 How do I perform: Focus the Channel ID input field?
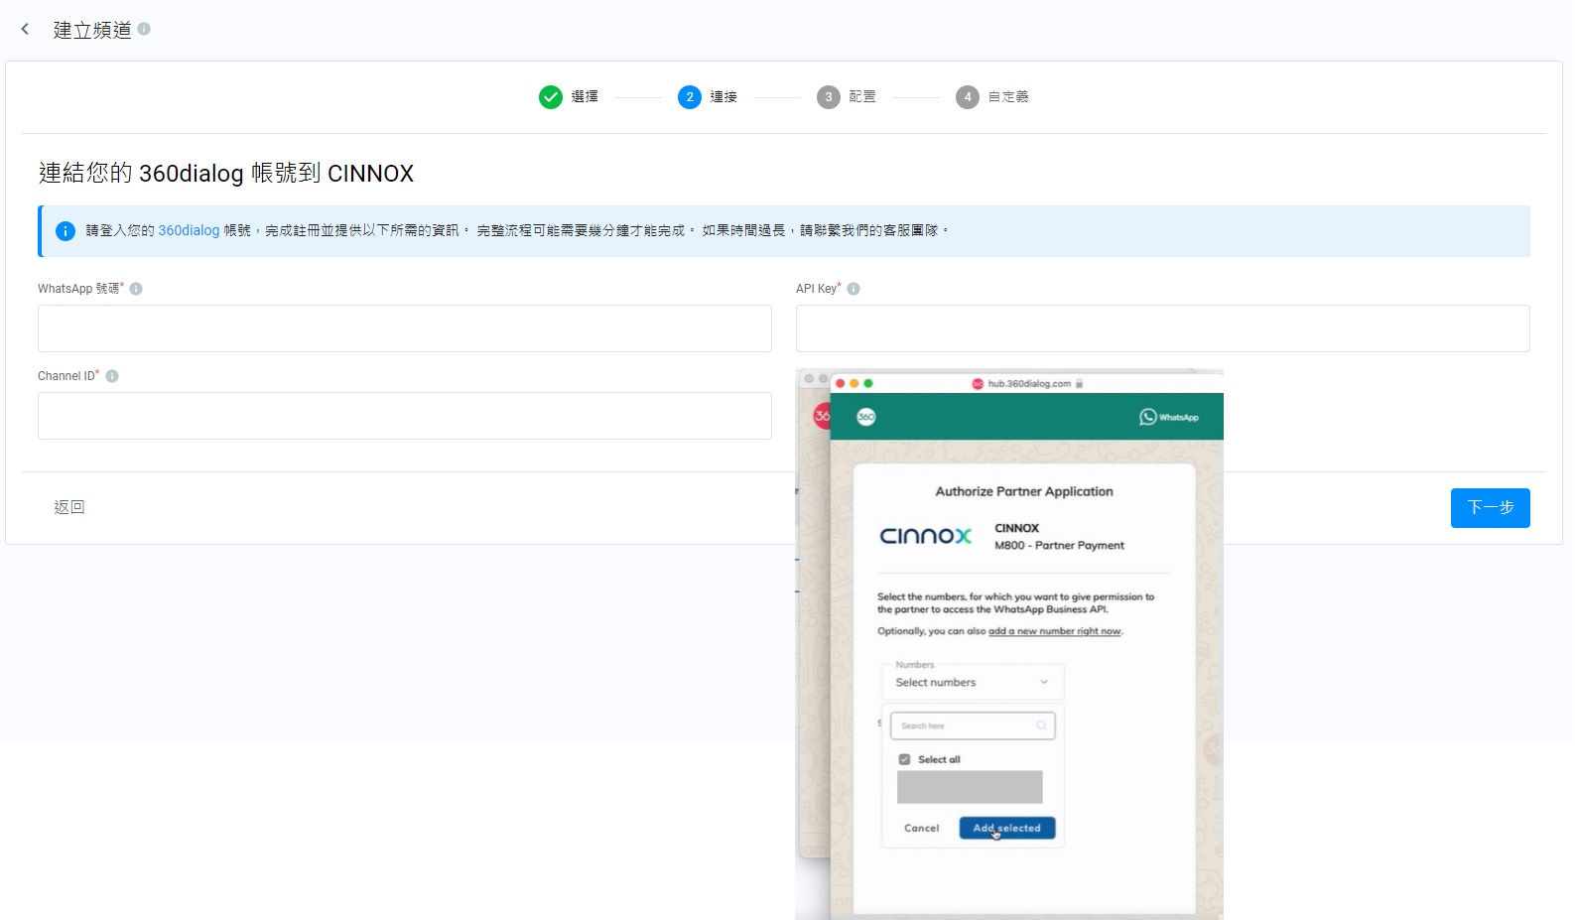[405, 416]
